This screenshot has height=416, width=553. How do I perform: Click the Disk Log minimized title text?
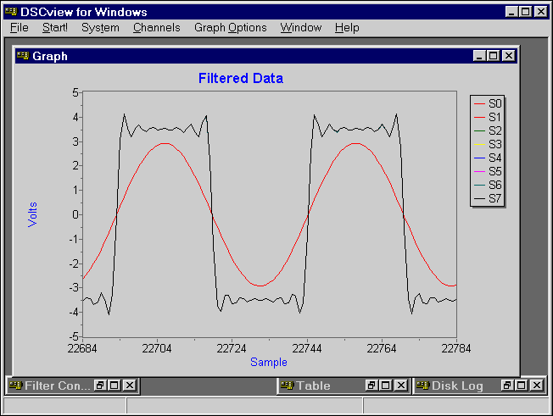[457, 385]
